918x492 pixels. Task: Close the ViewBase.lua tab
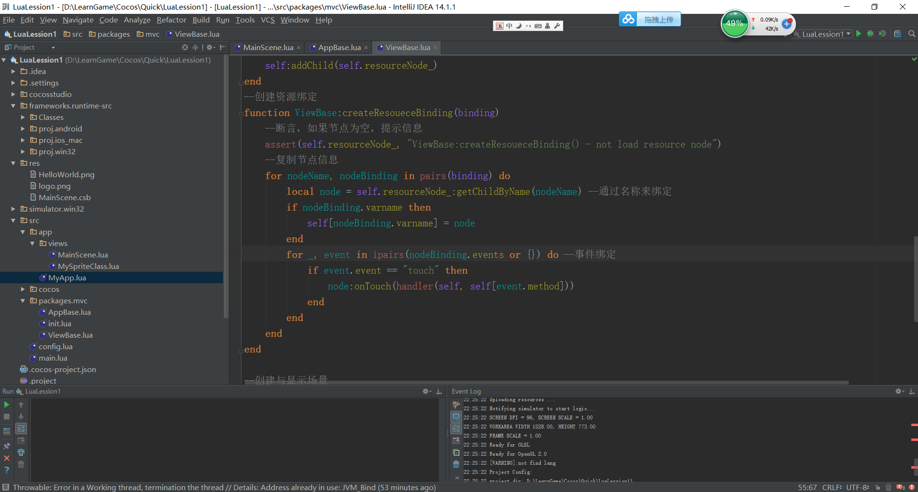(435, 47)
